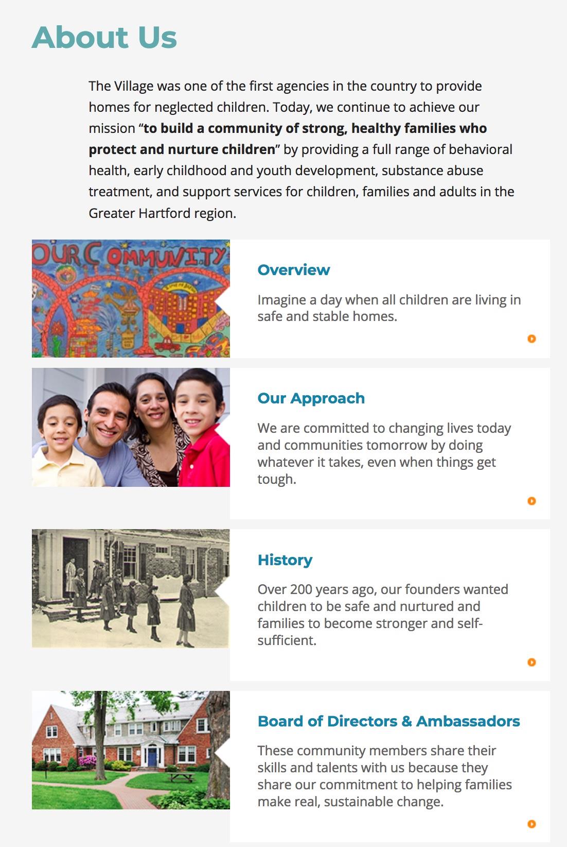Click the About Us page heading
The image size is (567, 847).
104,37
